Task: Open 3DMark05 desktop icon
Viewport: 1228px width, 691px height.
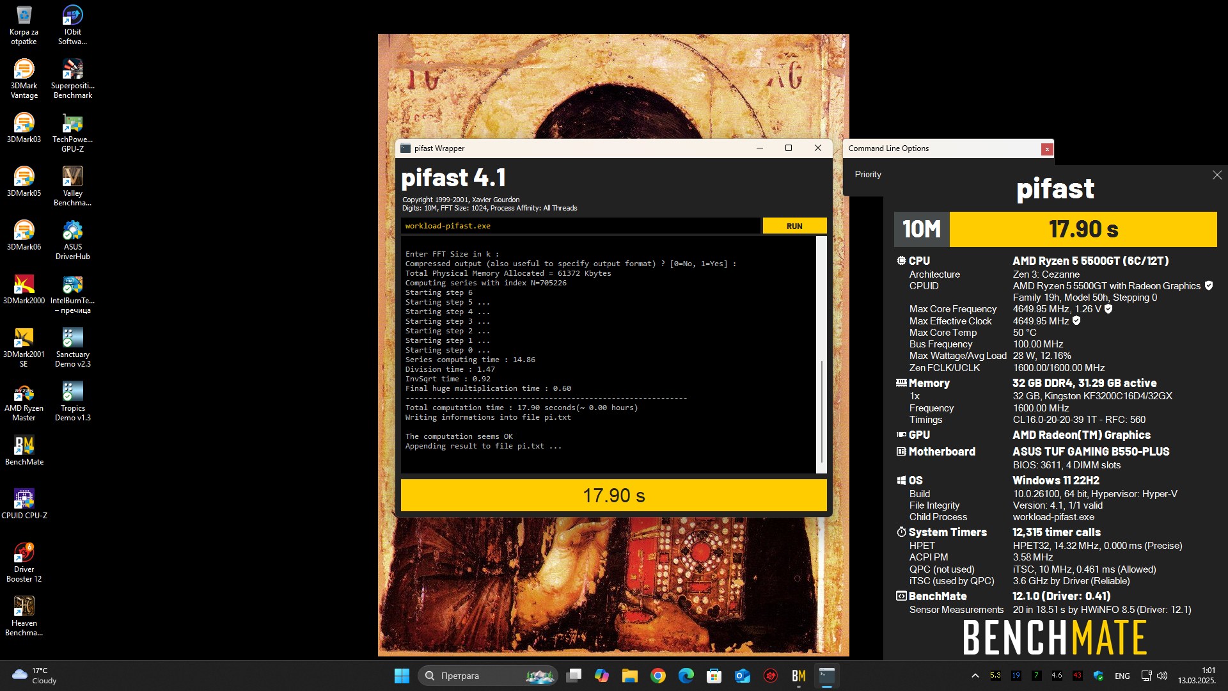Action: [x=24, y=182]
